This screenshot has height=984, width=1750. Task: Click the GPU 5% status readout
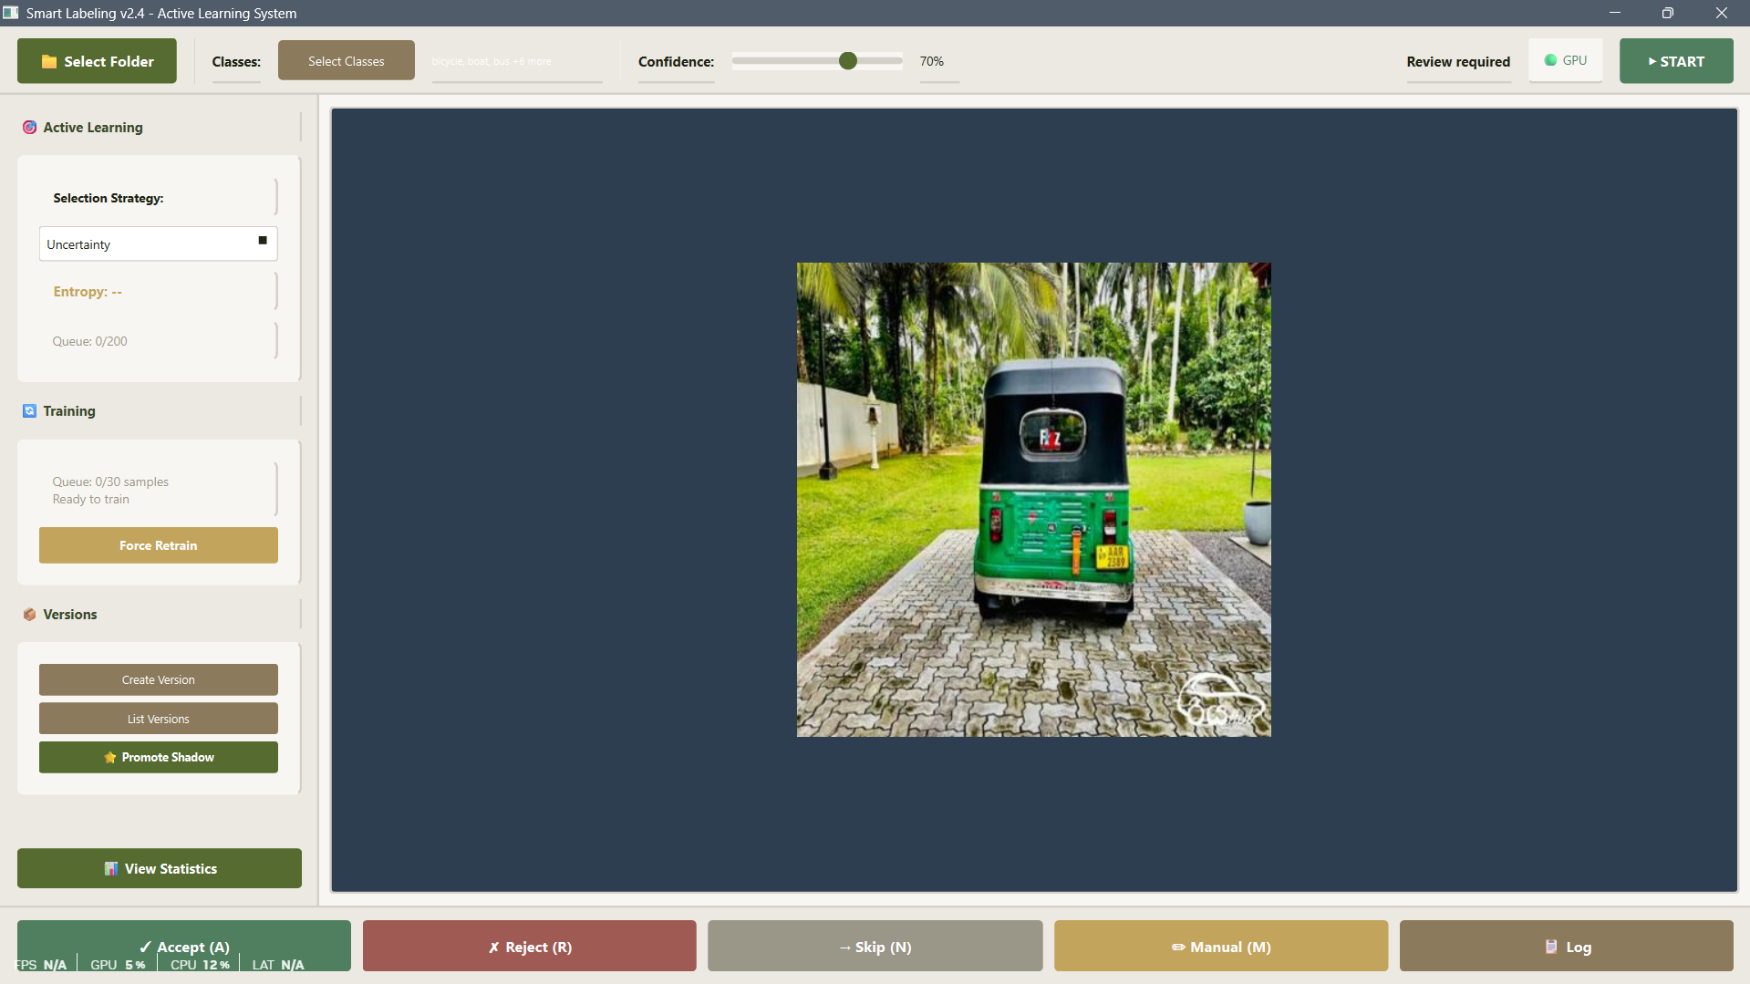coord(118,965)
